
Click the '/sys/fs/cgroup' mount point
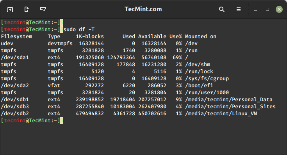click(x=207, y=79)
